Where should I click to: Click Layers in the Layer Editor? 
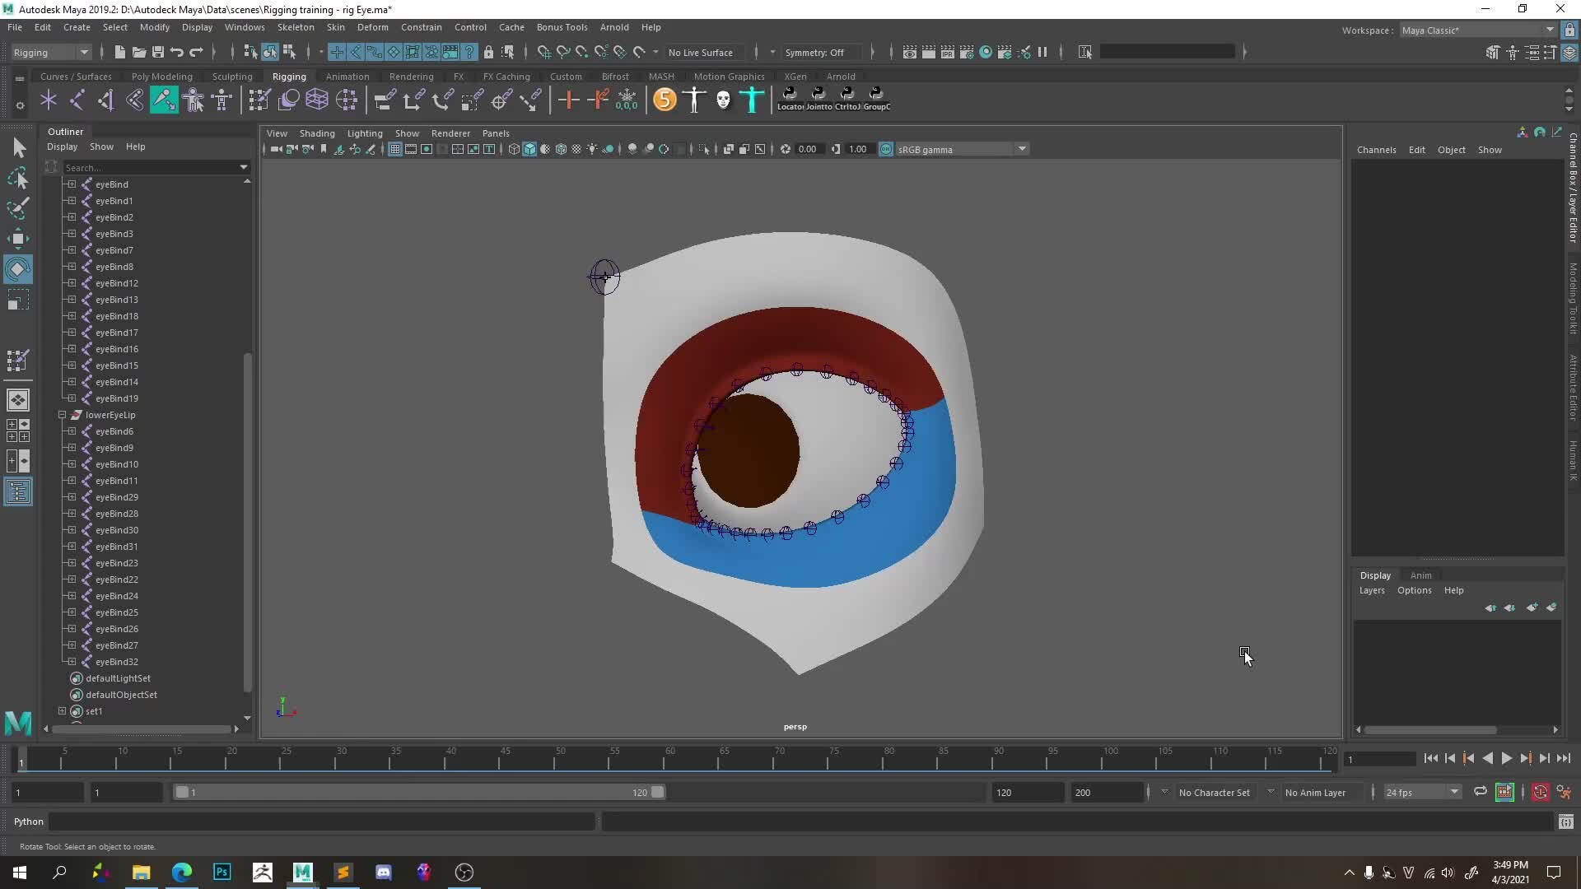coord(1372,590)
